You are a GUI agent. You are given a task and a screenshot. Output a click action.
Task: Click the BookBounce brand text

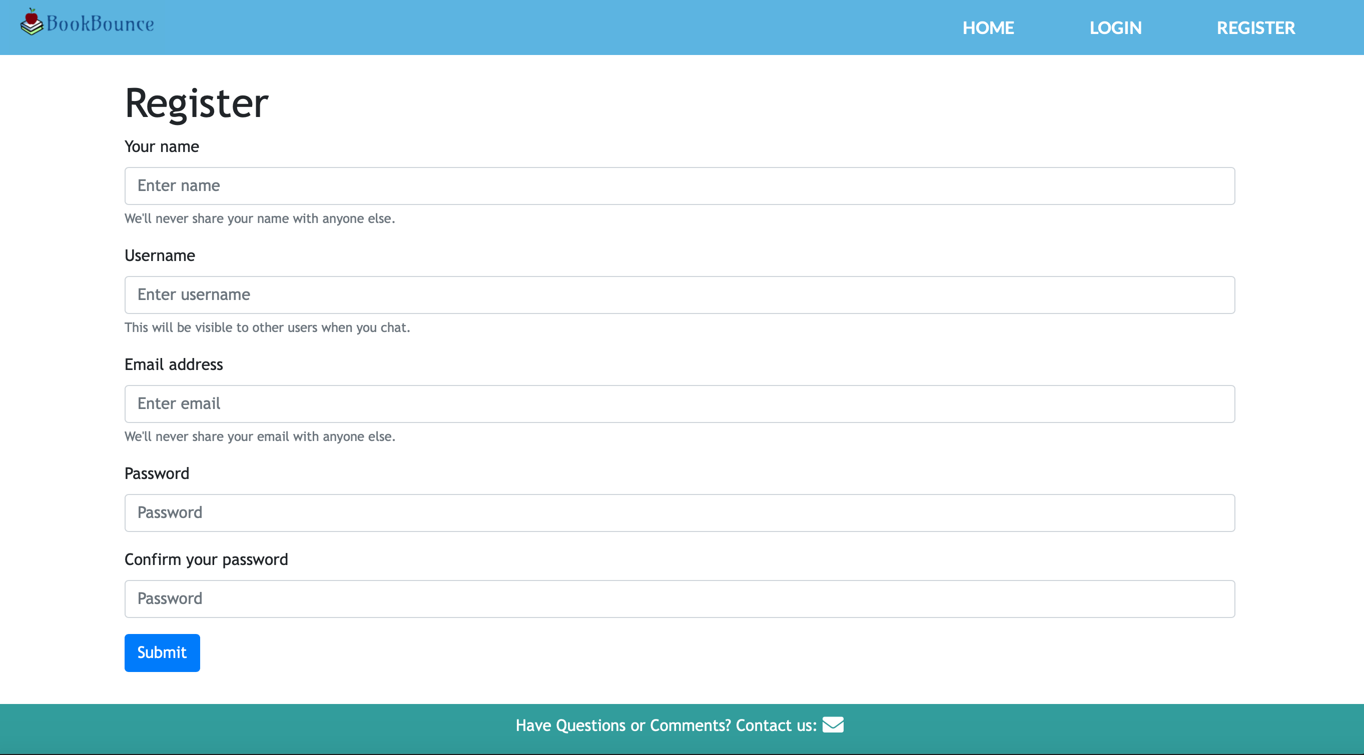coord(100,24)
